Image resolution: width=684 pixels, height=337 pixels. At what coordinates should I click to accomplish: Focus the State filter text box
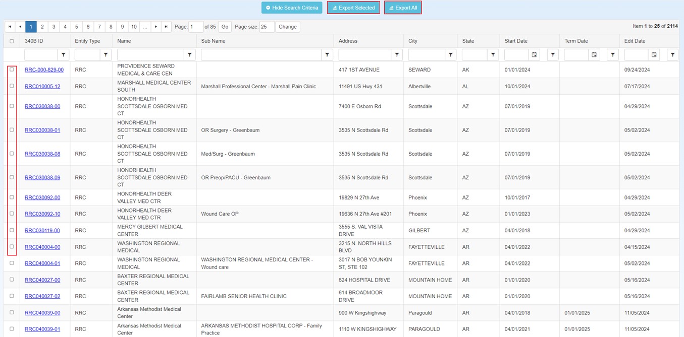[475, 54]
